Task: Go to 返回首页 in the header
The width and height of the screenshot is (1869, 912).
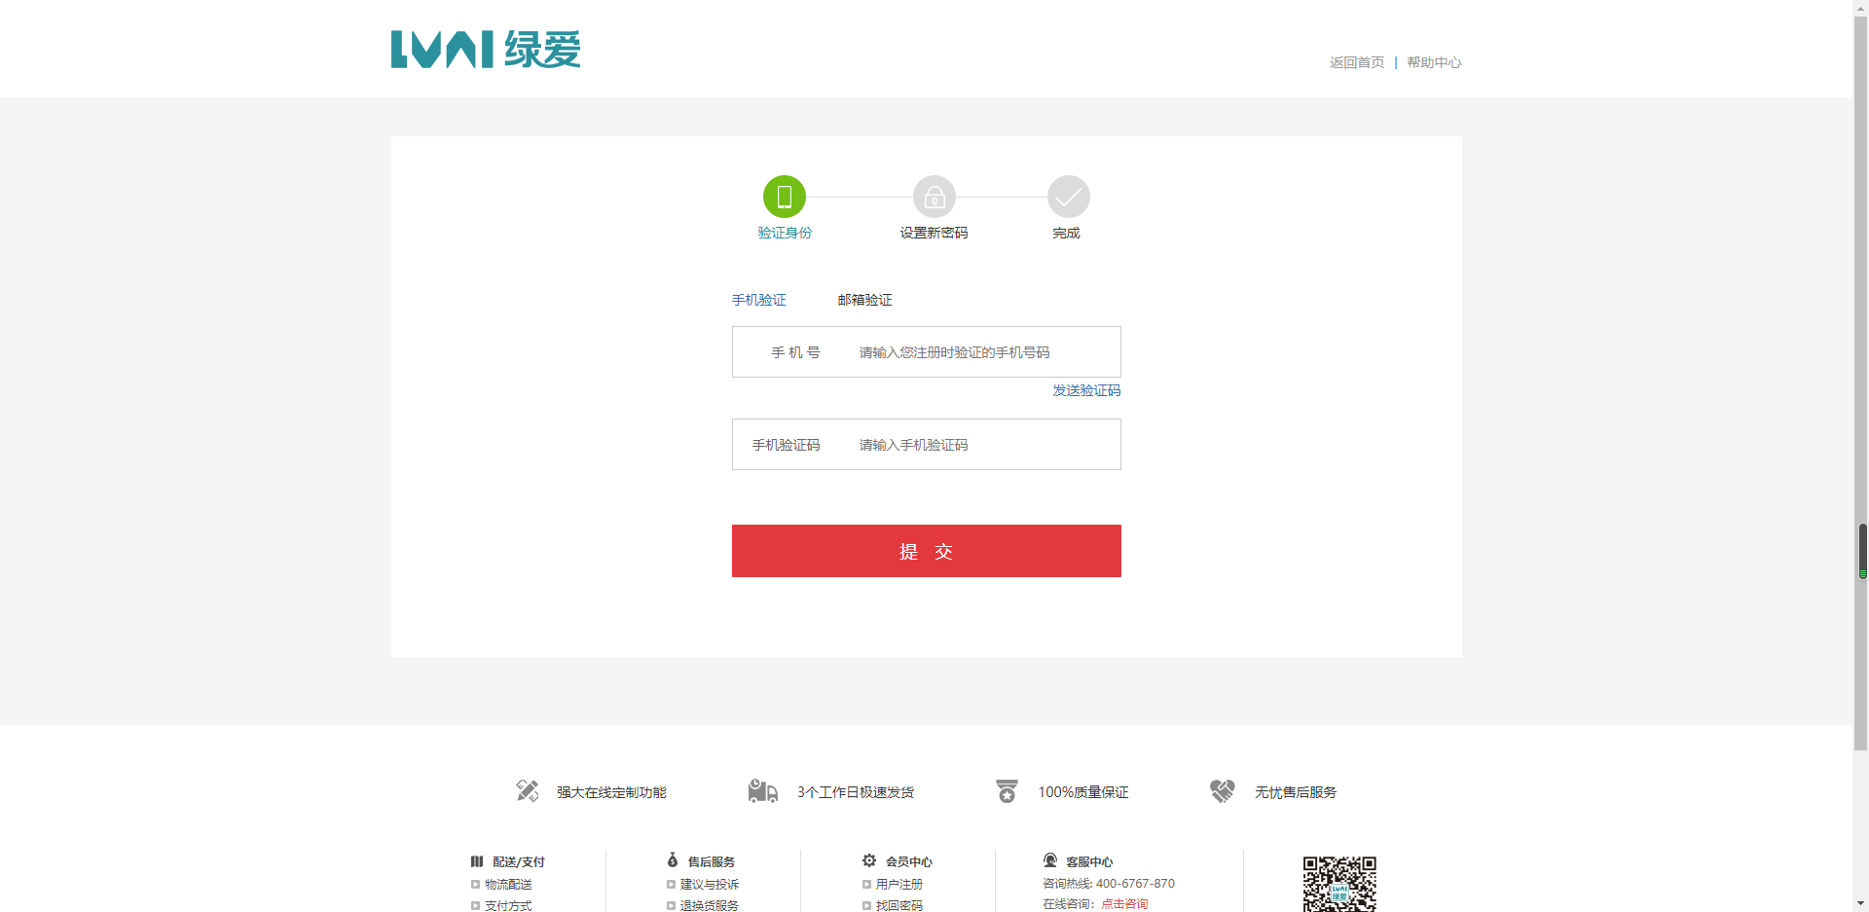Action: click(1356, 62)
